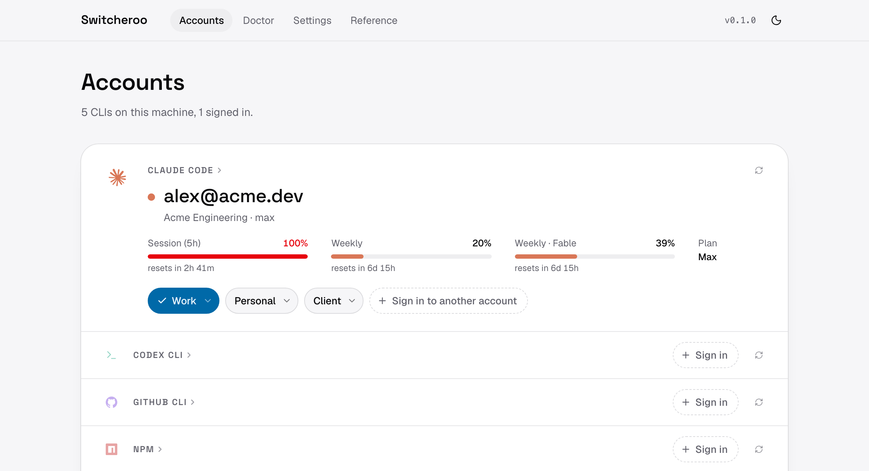
Task: Open the Client profile dropdown arrow
Action: coord(352,301)
